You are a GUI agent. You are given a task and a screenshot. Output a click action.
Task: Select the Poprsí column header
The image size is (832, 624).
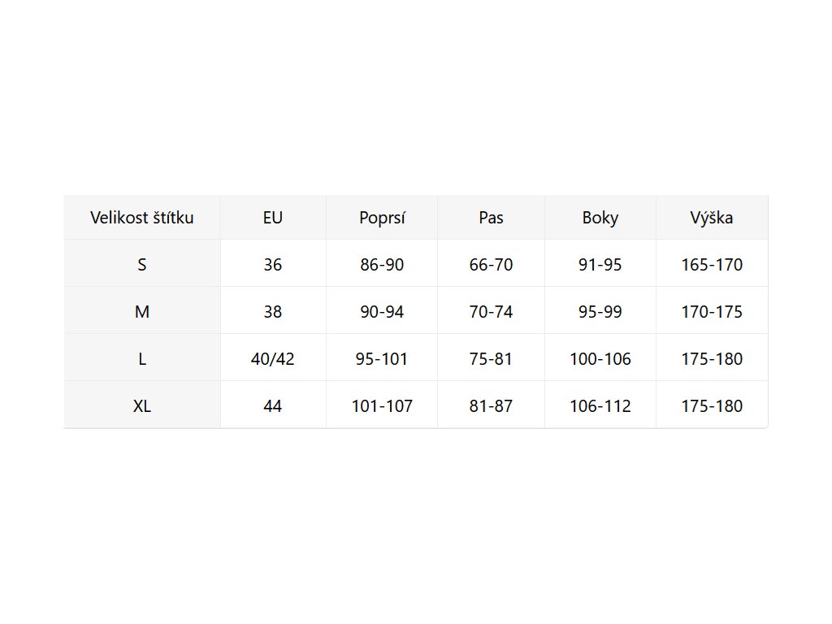coord(382,218)
